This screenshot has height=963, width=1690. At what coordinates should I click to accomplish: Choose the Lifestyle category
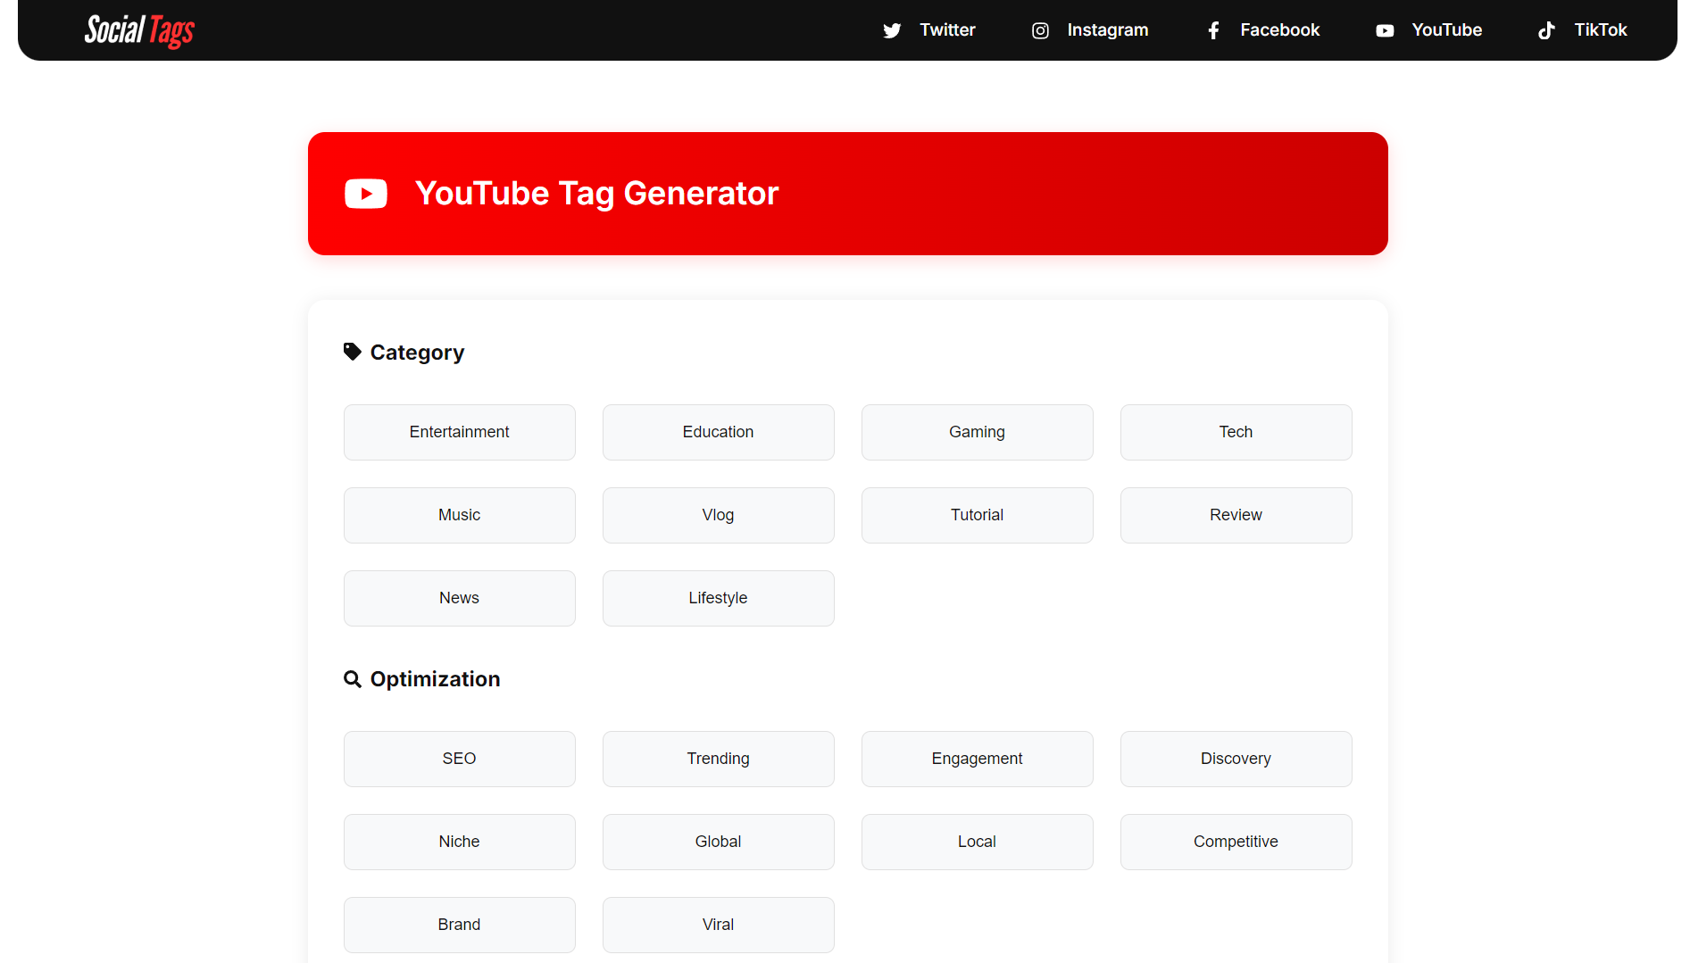(719, 598)
